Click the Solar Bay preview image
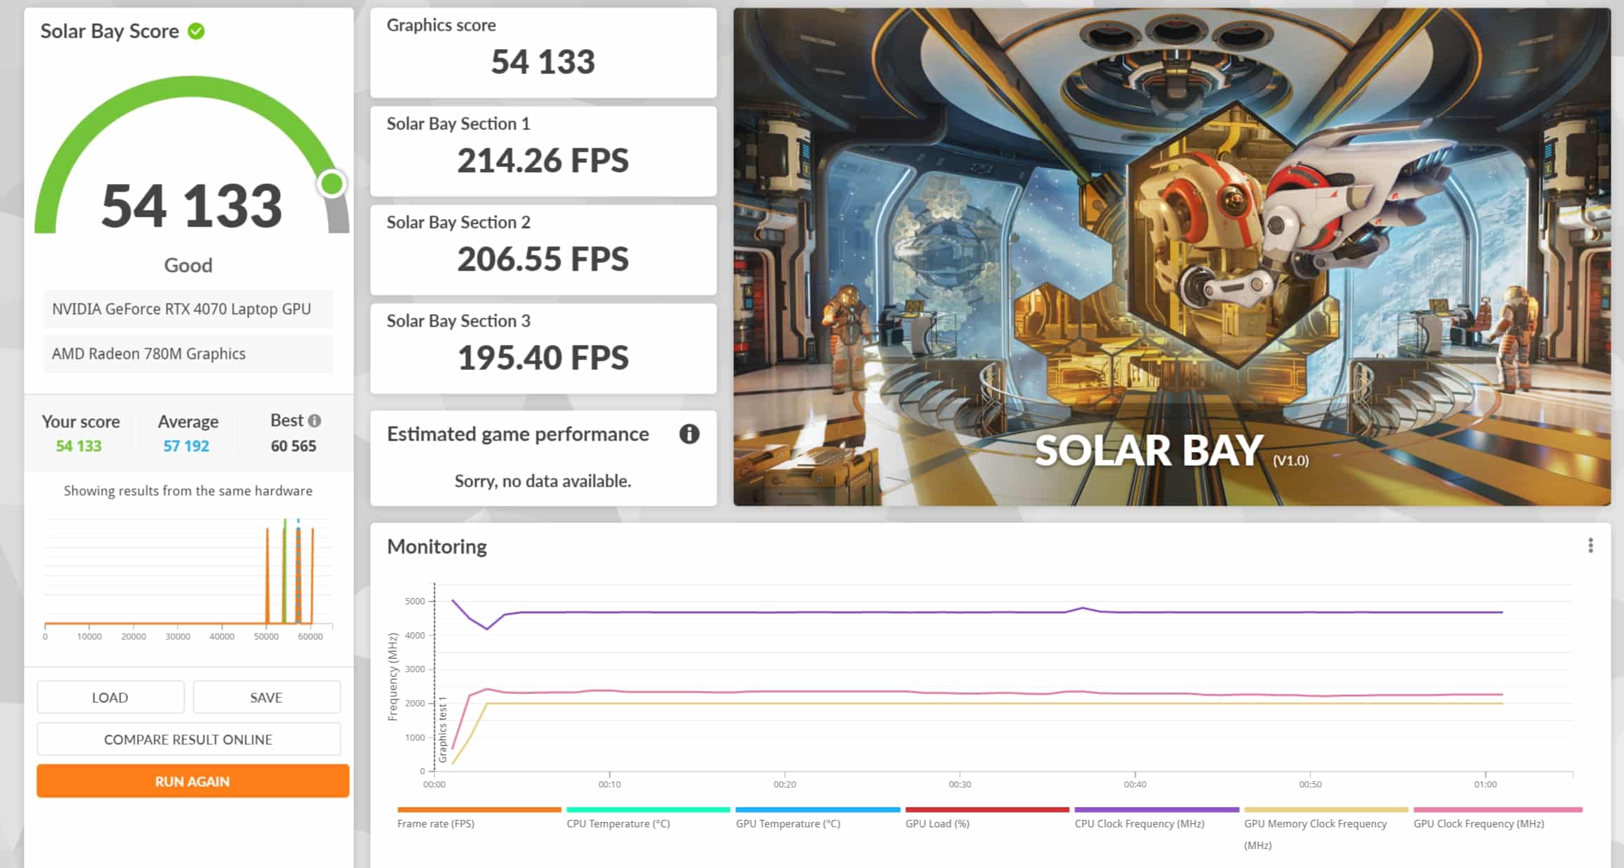1624x868 pixels. click(x=1171, y=257)
